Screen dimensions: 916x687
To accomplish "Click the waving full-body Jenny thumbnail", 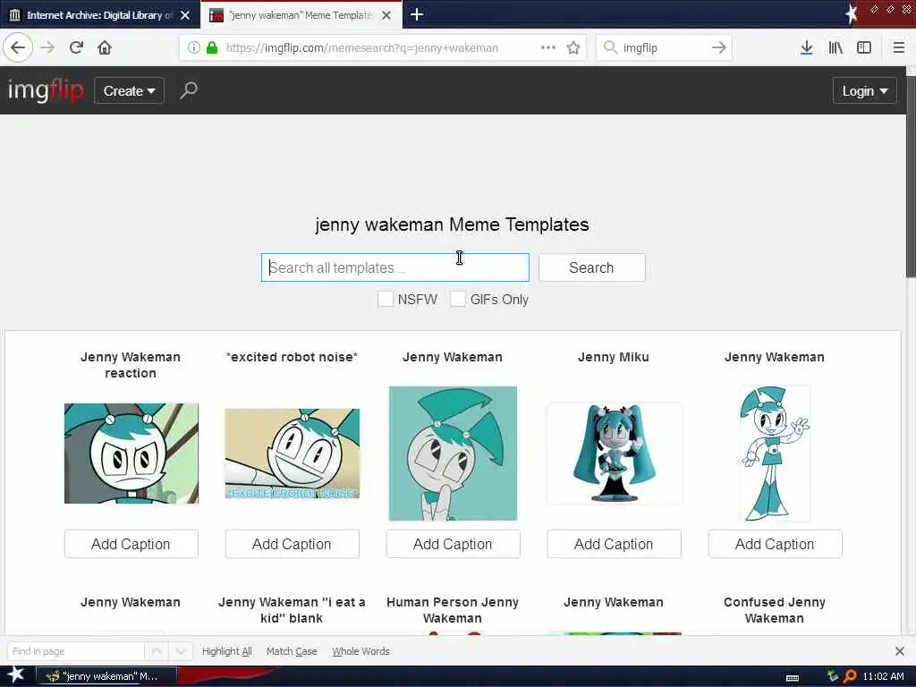I will pyautogui.click(x=775, y=454).
